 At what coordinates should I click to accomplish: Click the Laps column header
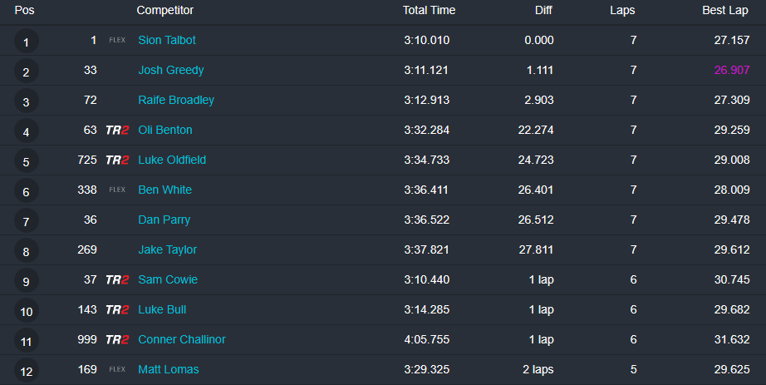tap(621, 11)
